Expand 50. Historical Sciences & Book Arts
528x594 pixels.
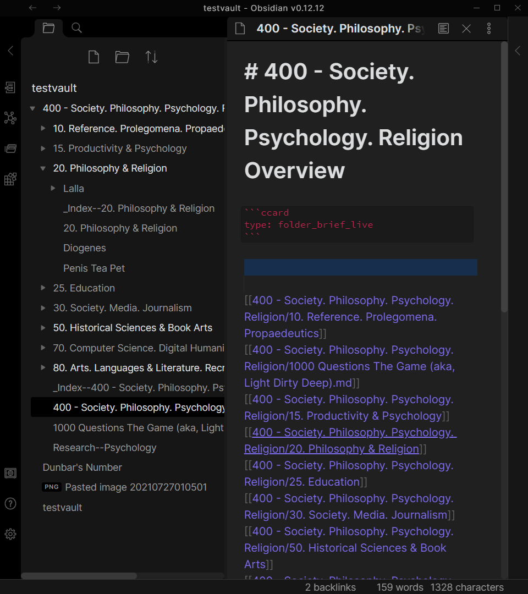[43, 328]
